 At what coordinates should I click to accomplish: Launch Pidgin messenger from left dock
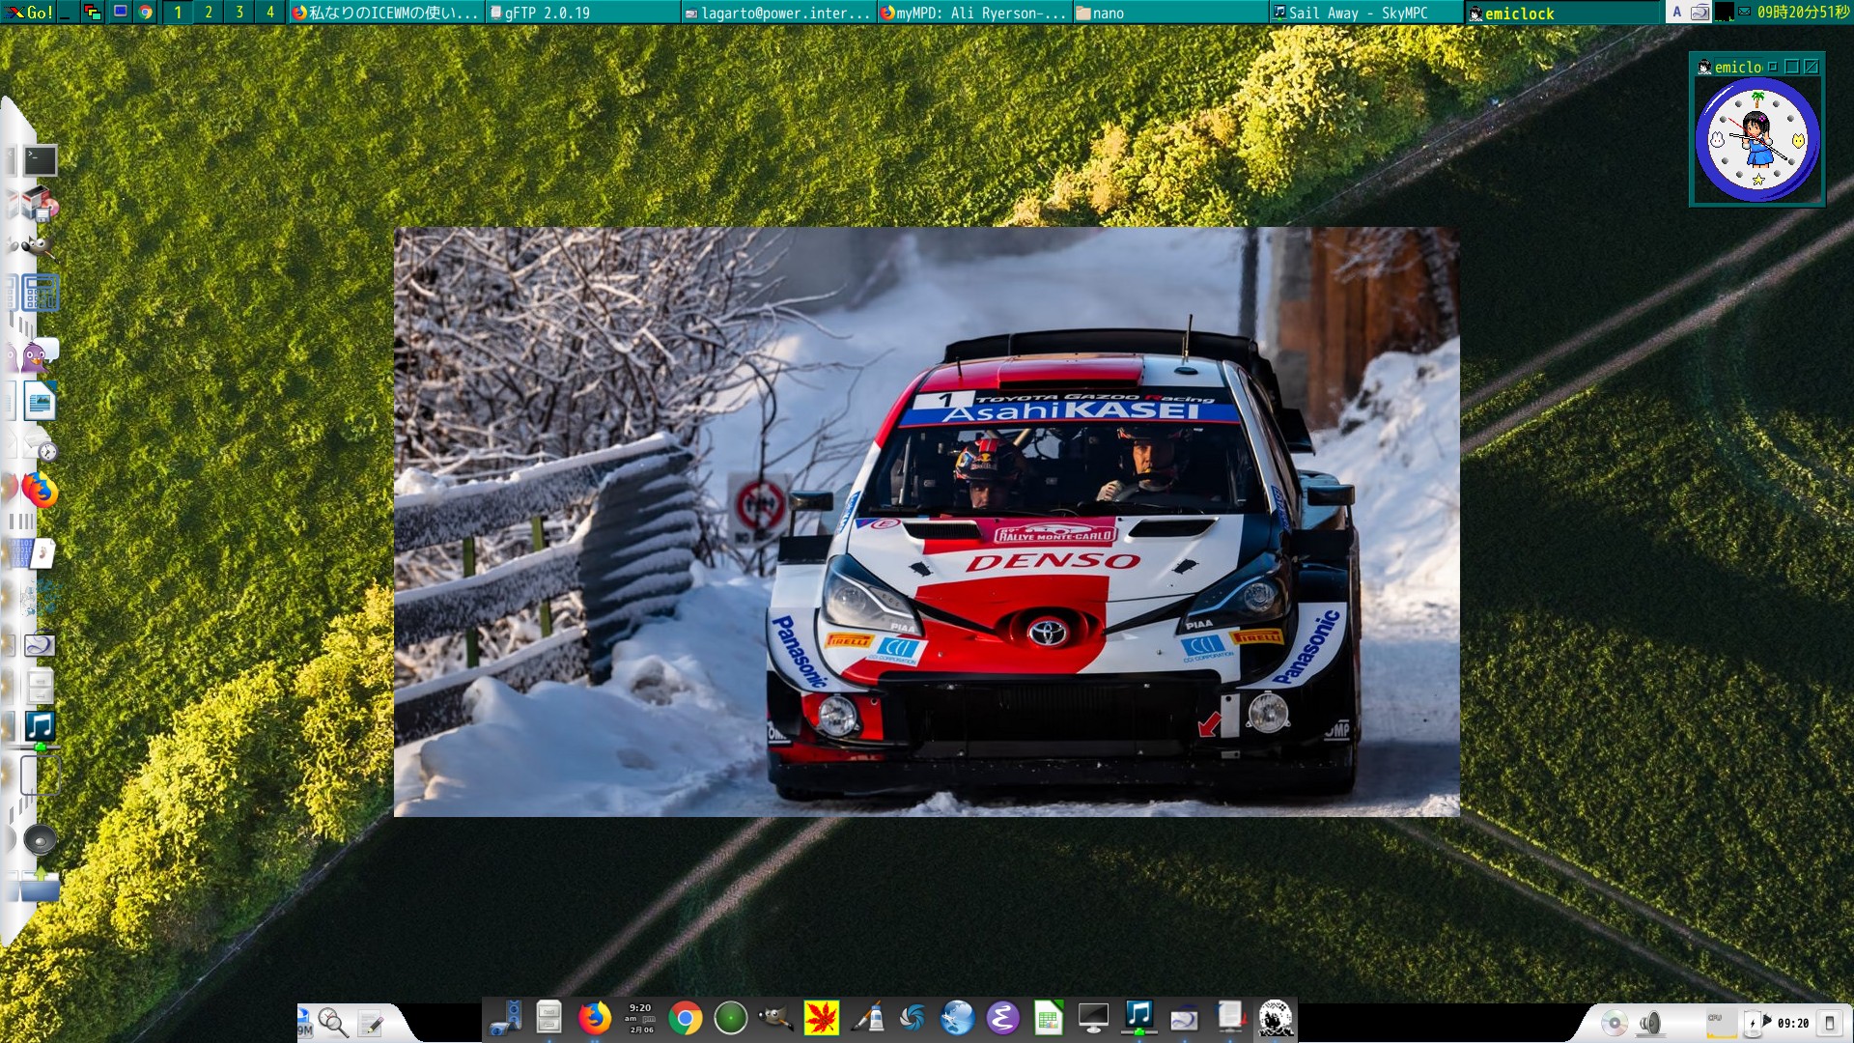pyautogui.click(x=37, y=356)
